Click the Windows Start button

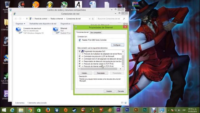click(4, 110)
